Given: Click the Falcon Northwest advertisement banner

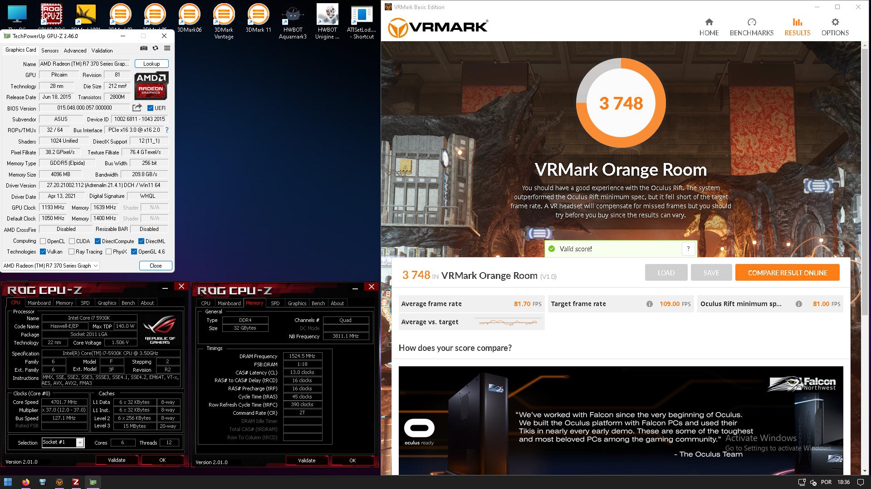Looking at the screenshot, I should [621, 421].
